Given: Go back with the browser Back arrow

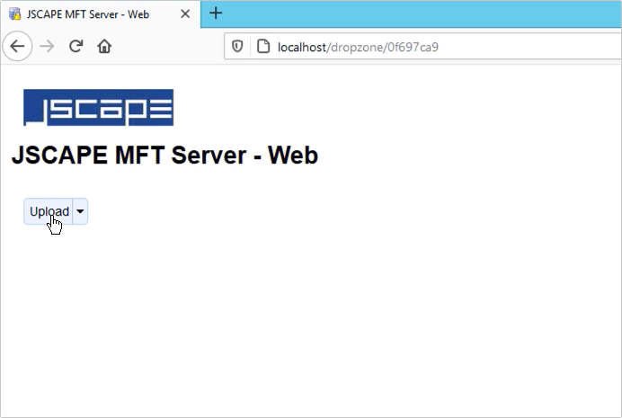Looking at the screenshot, I should (x=17, y=46).
